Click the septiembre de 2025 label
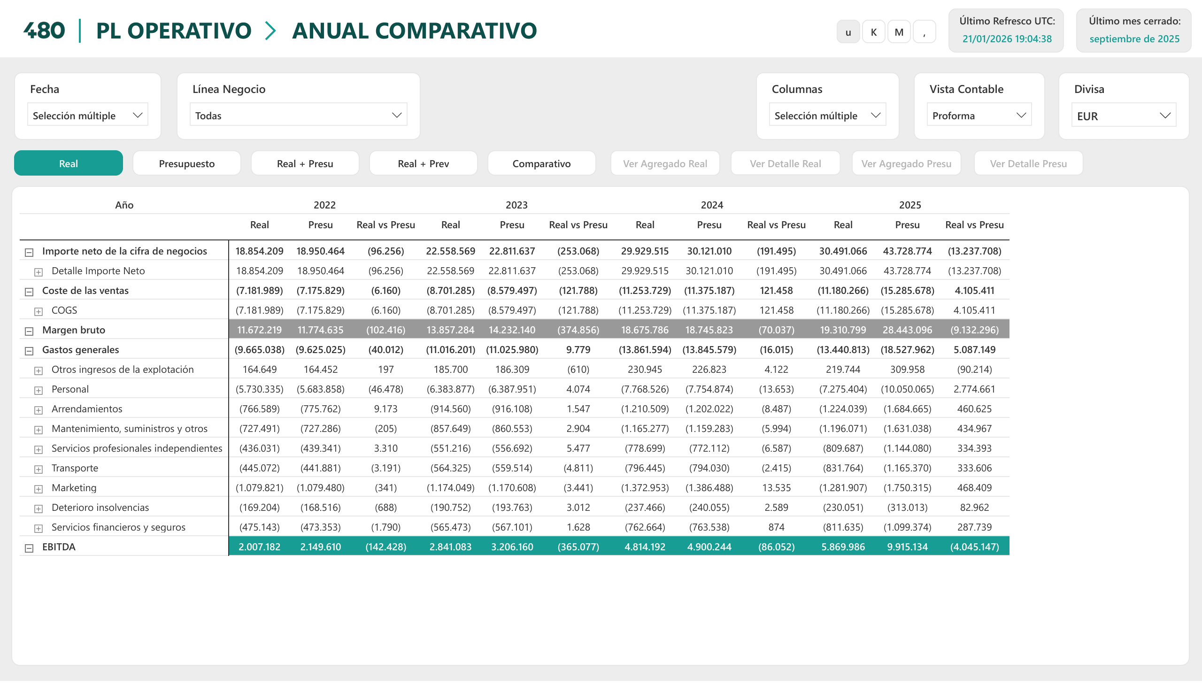Screen dimensions: 1202x686 tap(1134, 39)
